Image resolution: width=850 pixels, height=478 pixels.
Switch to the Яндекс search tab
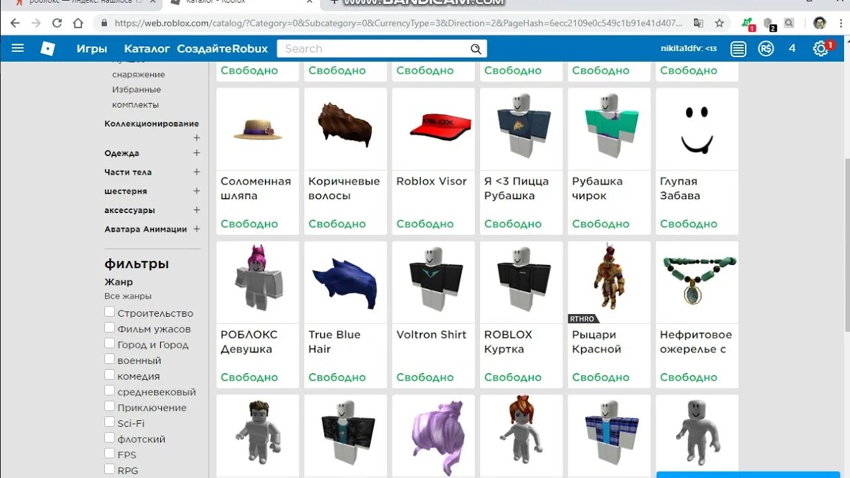click(85, 3)
